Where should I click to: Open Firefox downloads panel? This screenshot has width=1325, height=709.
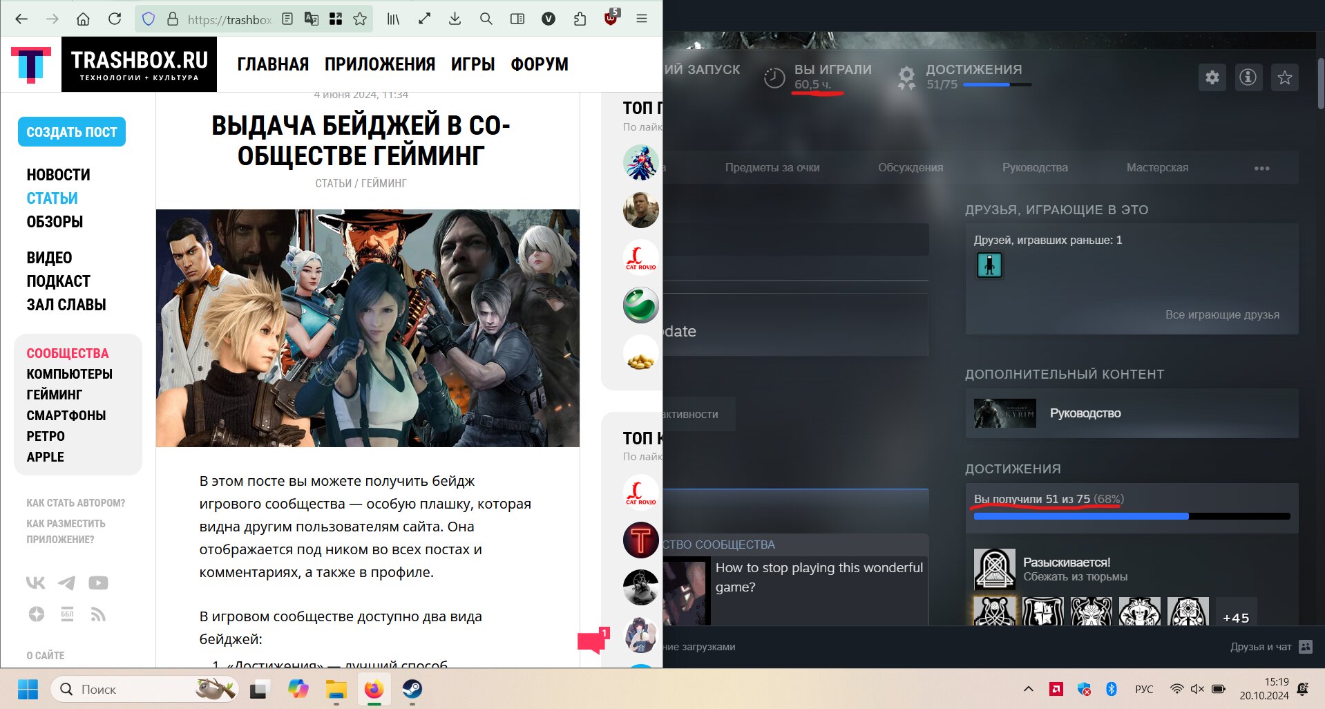pos(455,19)
